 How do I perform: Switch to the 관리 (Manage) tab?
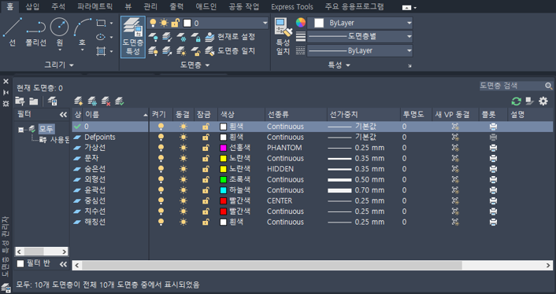pyautogui.click(x=150, y=7)
